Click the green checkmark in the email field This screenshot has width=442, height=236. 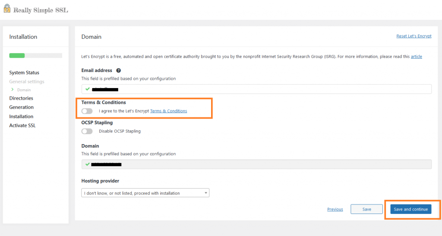[x=88, y=89]
